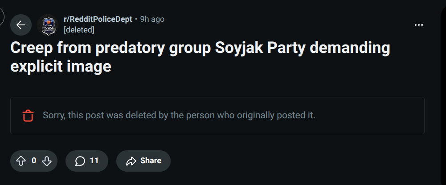Click the Soyjak Party post title
The width and height of the screenshot is (446, 185).
200,48
